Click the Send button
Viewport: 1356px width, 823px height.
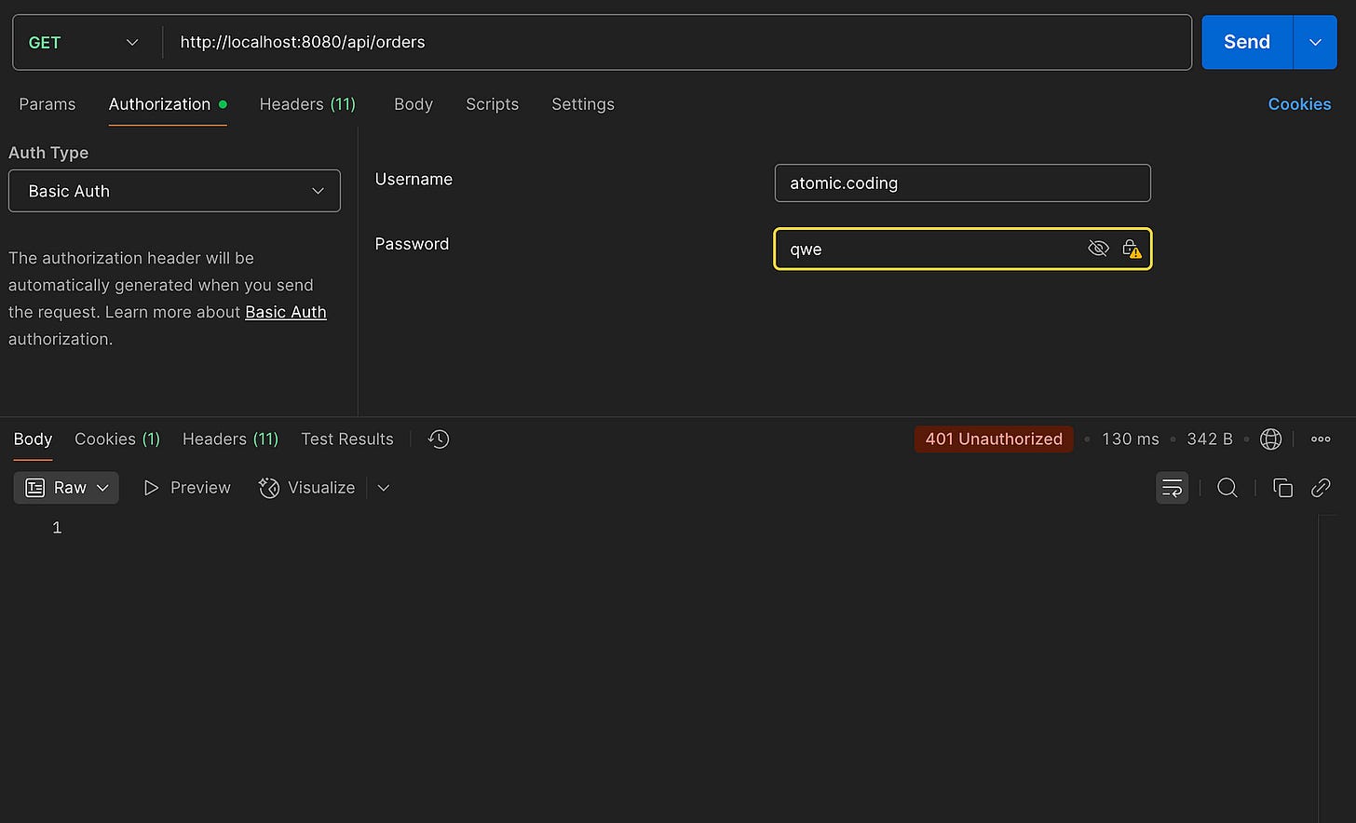click(x=1247, y=42)
